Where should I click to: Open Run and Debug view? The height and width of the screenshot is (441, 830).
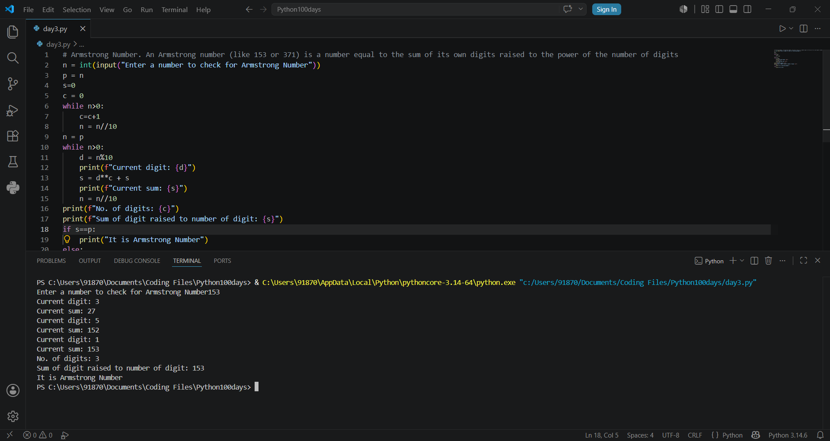[x=13, y=110]
